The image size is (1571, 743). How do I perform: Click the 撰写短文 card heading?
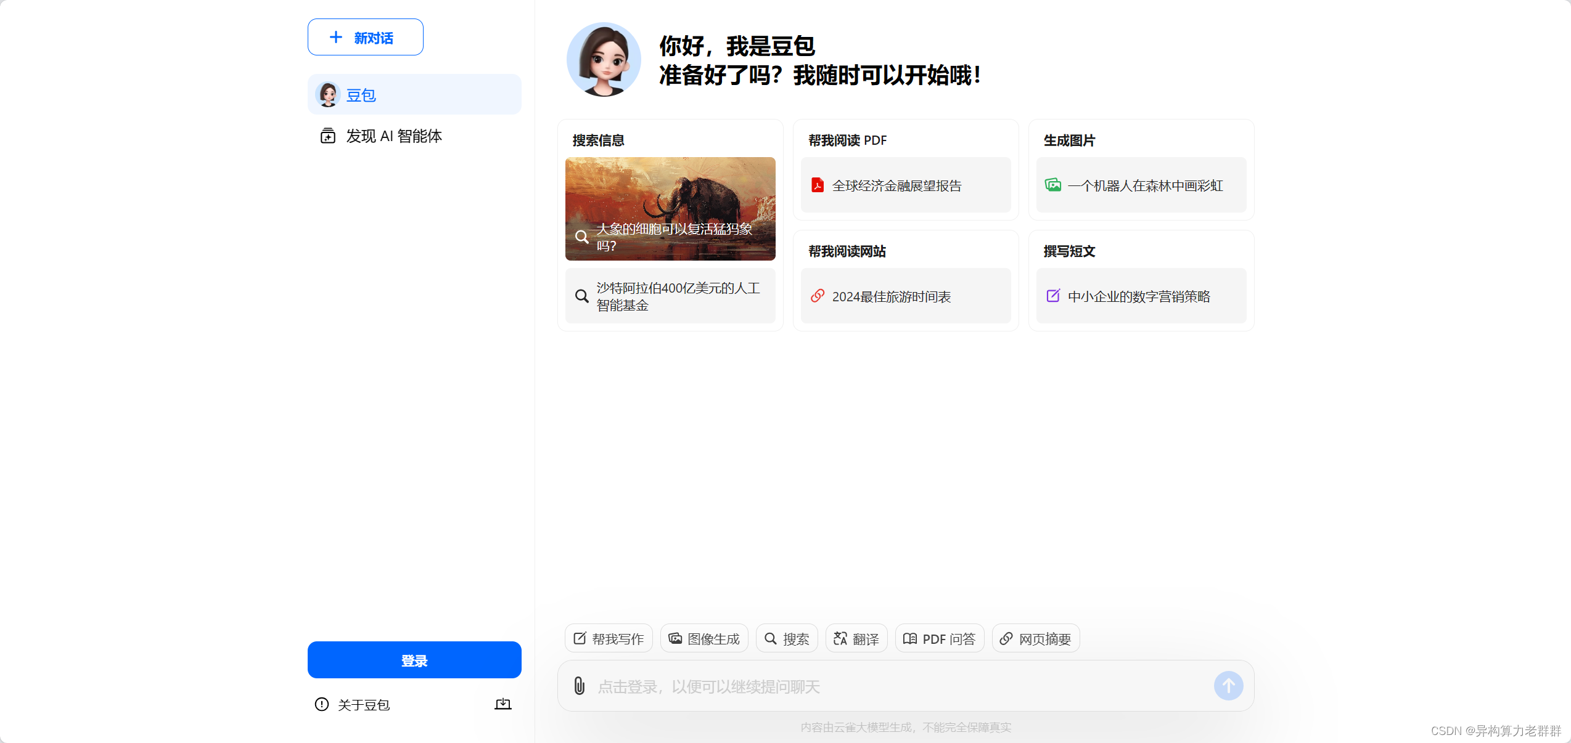click(1069, 251)
